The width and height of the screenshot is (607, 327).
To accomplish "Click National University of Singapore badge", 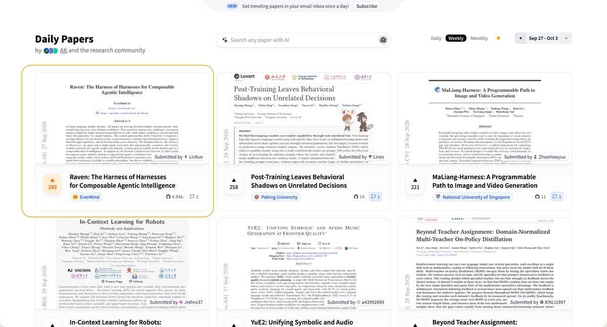I will pos(472,197).
